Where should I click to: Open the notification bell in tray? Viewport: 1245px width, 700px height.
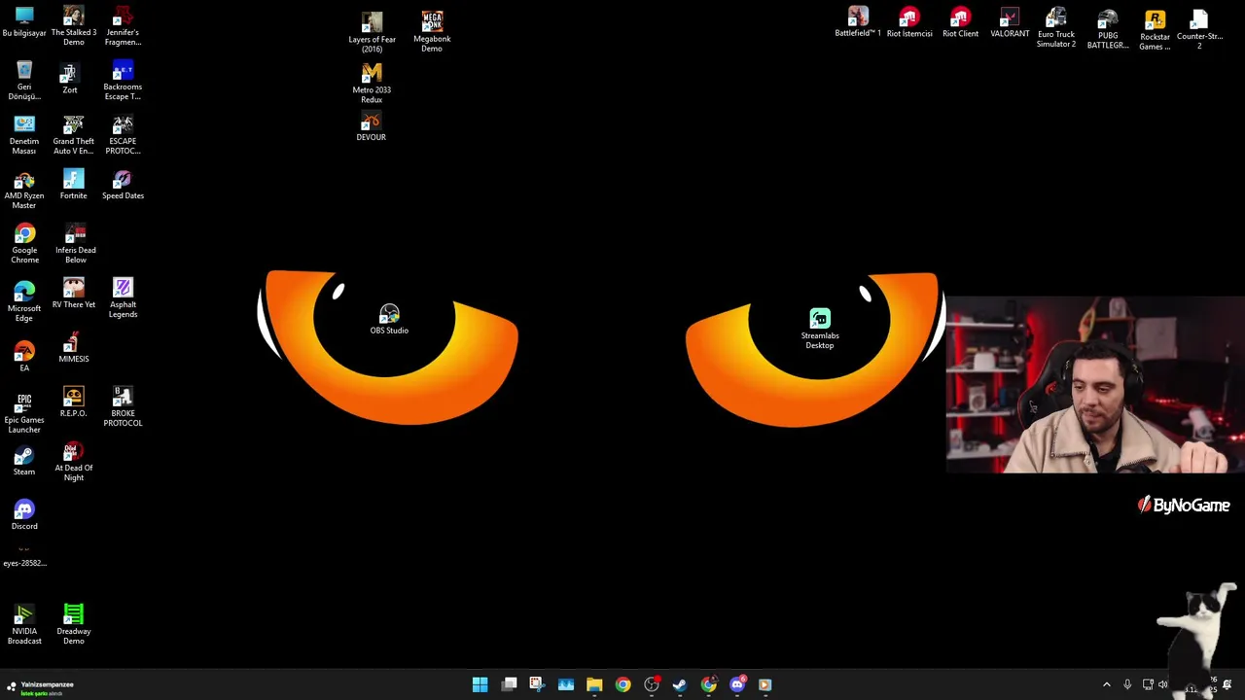1227,684
